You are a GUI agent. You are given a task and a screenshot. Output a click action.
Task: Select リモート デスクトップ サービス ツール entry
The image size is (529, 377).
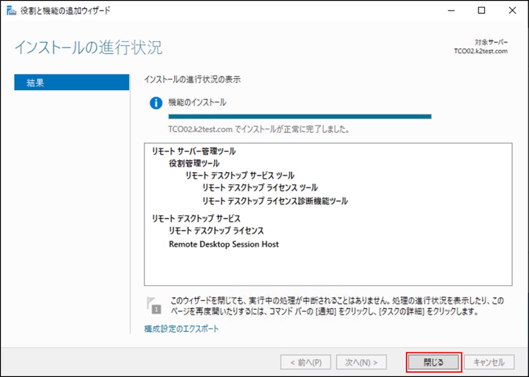[x=239, y=176]
